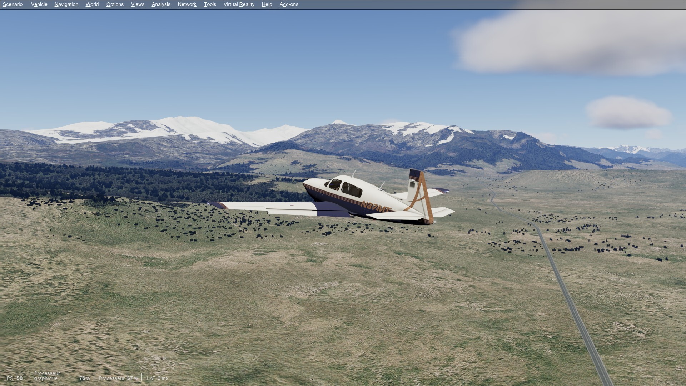Open the Scenario menu

click(x=13, y=4)
